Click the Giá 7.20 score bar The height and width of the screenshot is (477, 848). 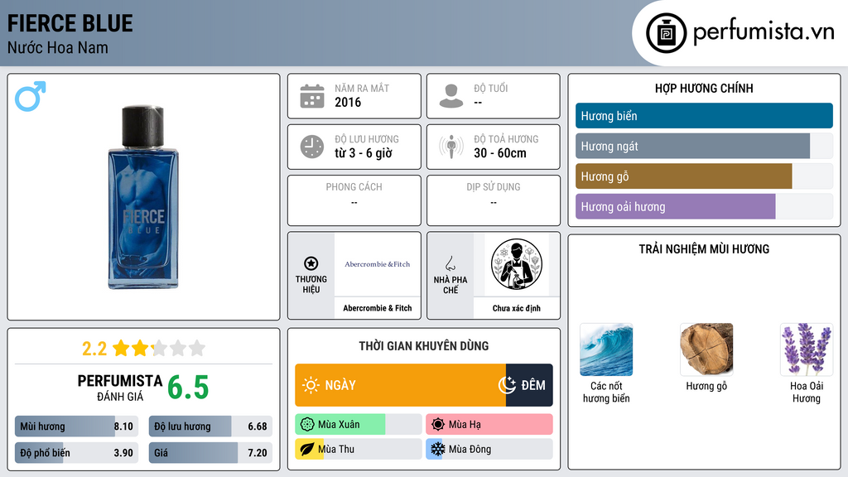pyautogui.click(x=210, y=453)
